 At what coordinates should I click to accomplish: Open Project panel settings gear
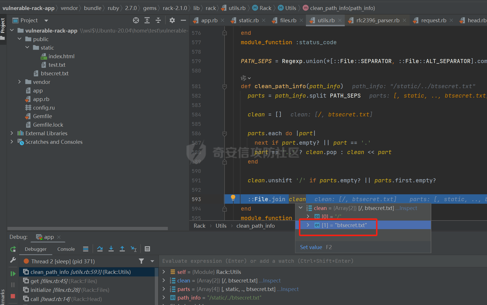pyautogui.click(x=172, y=20)
